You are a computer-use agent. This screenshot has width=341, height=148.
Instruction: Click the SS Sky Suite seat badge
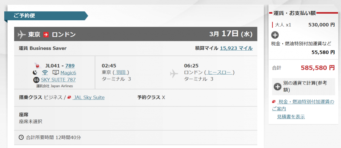click(x=36, y=79)
